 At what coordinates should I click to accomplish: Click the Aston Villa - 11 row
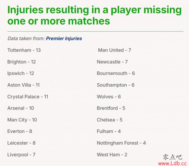(x=23, y=85)
